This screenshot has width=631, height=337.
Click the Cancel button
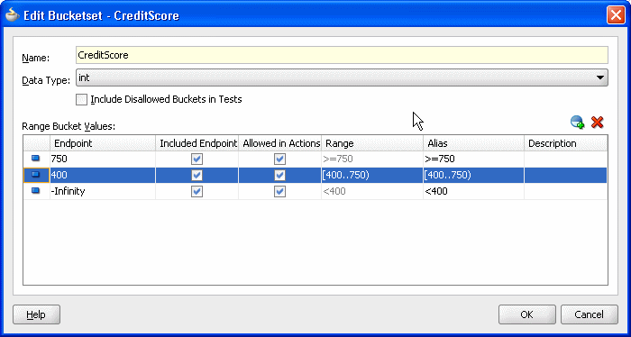590,314
